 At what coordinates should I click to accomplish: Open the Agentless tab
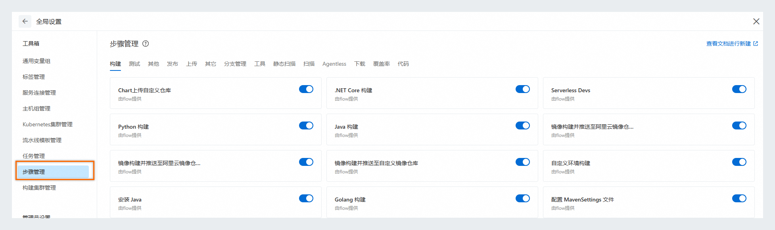(334, 64)
